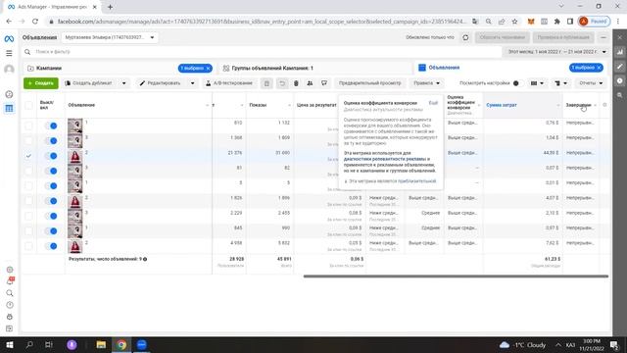Viewport: 627px width, 353px height.
Task: Click the search and filter field
Action: point(262,52)
